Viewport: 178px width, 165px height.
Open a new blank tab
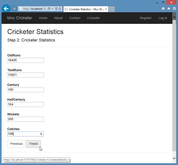[112, 9]
